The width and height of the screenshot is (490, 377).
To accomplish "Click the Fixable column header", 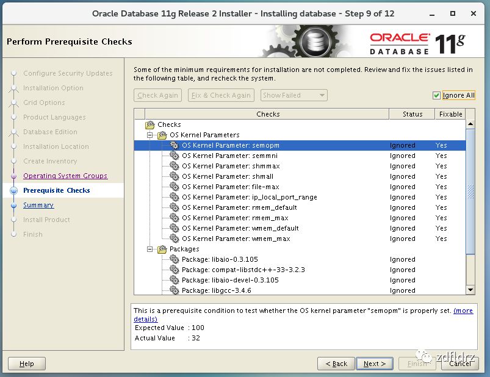I will pyautogui.click(x=450, y=114).
